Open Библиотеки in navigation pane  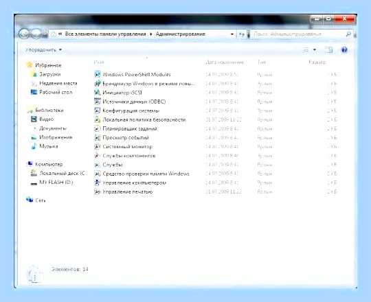tap(49, 110)
